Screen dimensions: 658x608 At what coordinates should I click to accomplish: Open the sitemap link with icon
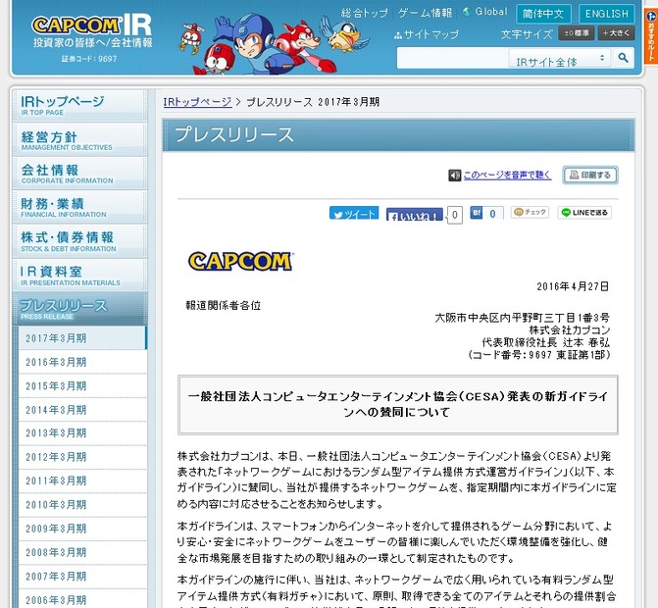coord(427,34)
